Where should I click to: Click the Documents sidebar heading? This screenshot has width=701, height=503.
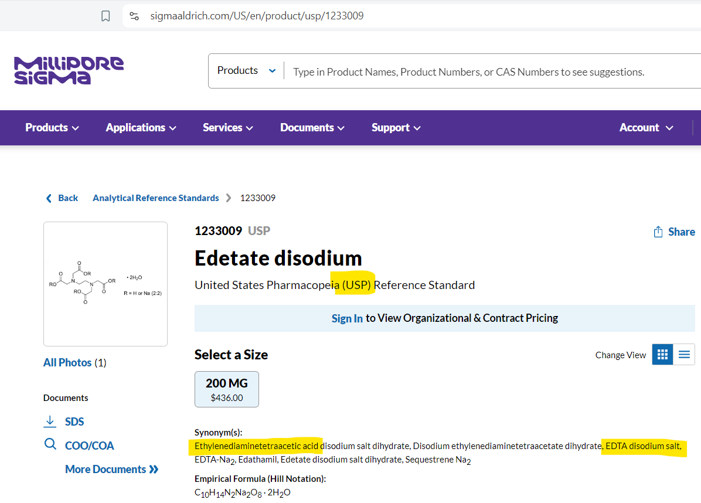click(66, 398)
